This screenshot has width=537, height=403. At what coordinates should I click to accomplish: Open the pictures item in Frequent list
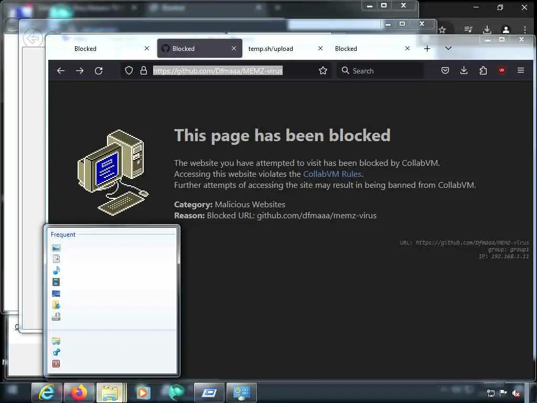(56, 248)
